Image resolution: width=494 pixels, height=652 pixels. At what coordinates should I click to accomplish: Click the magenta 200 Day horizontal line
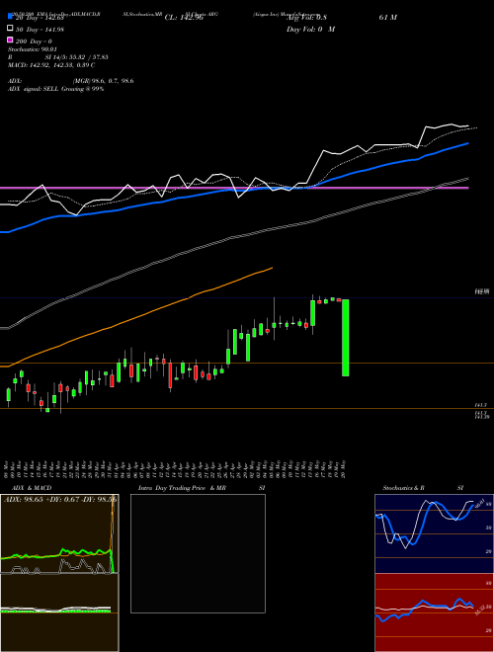234,188
